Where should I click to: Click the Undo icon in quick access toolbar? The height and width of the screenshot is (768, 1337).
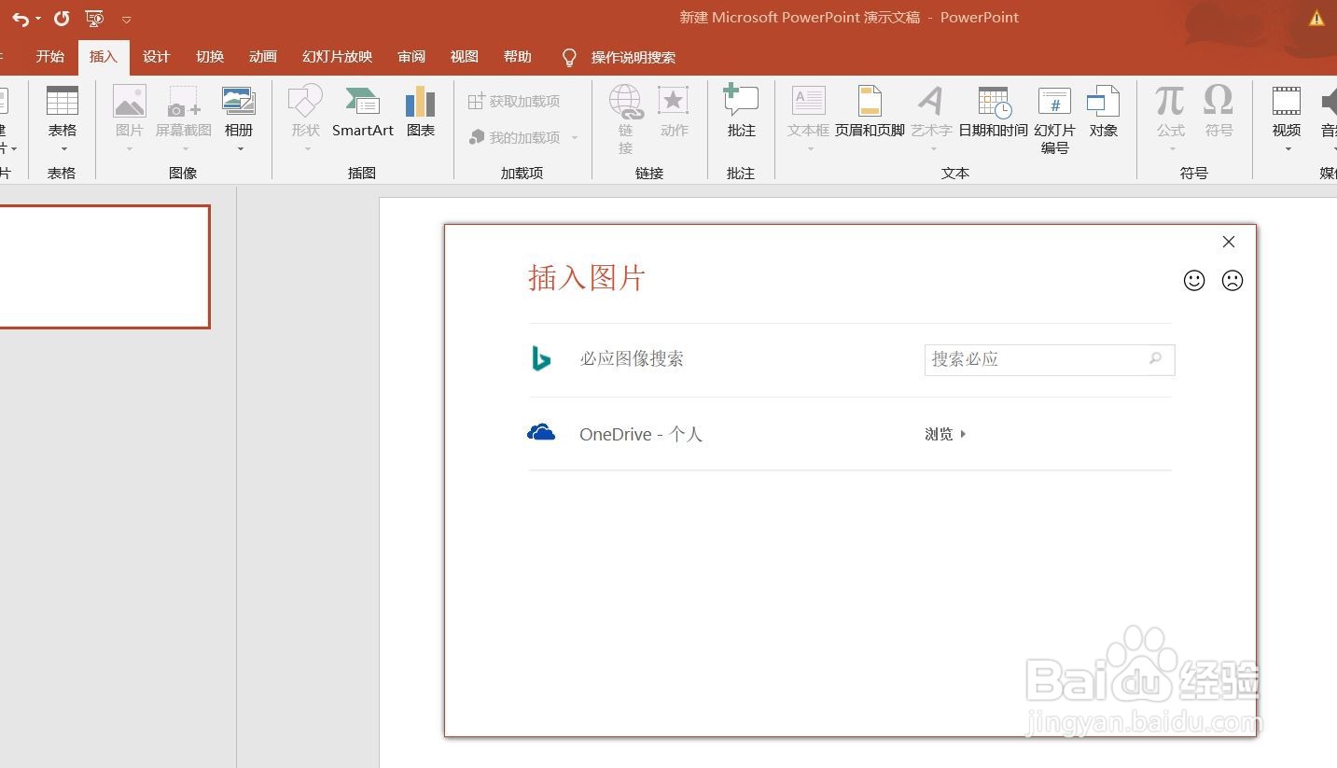20,19
